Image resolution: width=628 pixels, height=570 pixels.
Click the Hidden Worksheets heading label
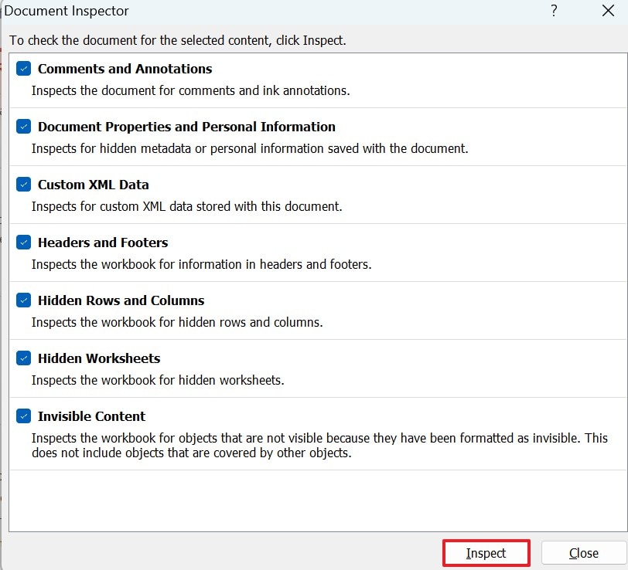[99, 358]
